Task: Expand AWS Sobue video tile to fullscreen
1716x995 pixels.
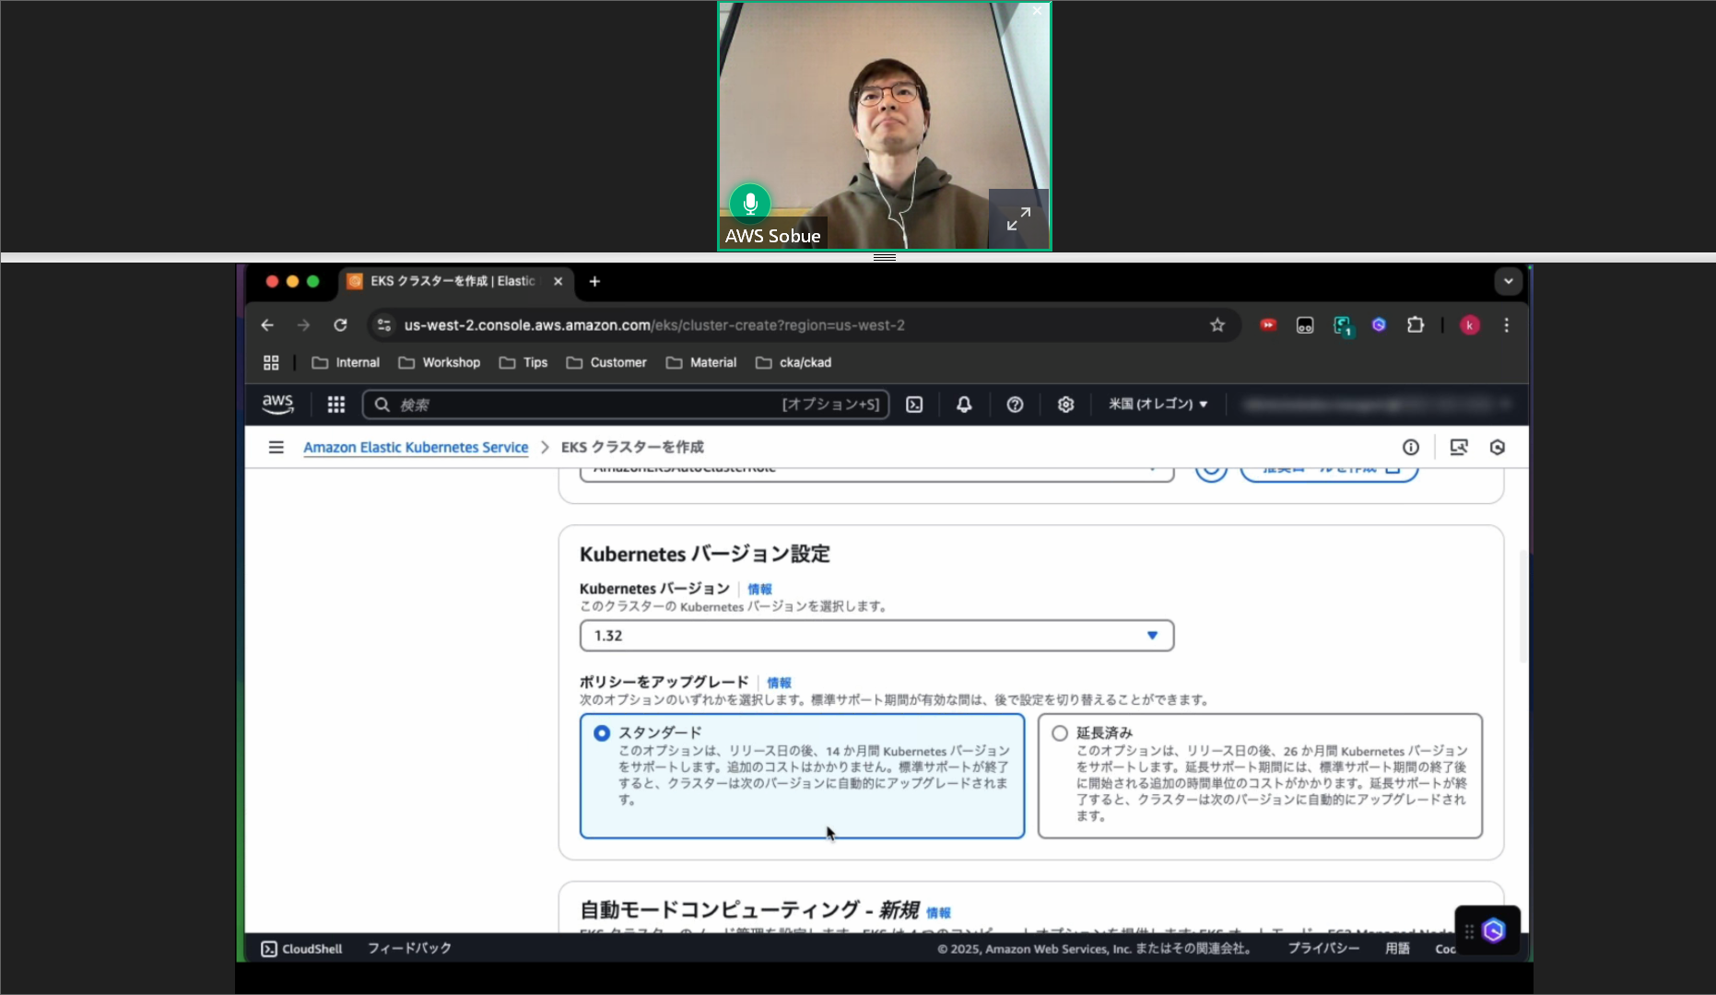Action: click(1018, 219)
